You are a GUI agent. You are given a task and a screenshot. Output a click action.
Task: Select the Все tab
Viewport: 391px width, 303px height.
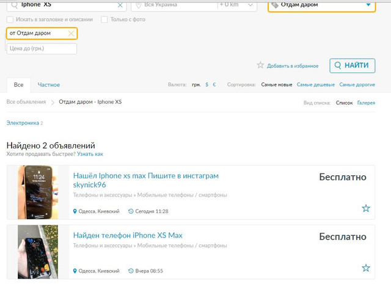(x=18, y=85)
